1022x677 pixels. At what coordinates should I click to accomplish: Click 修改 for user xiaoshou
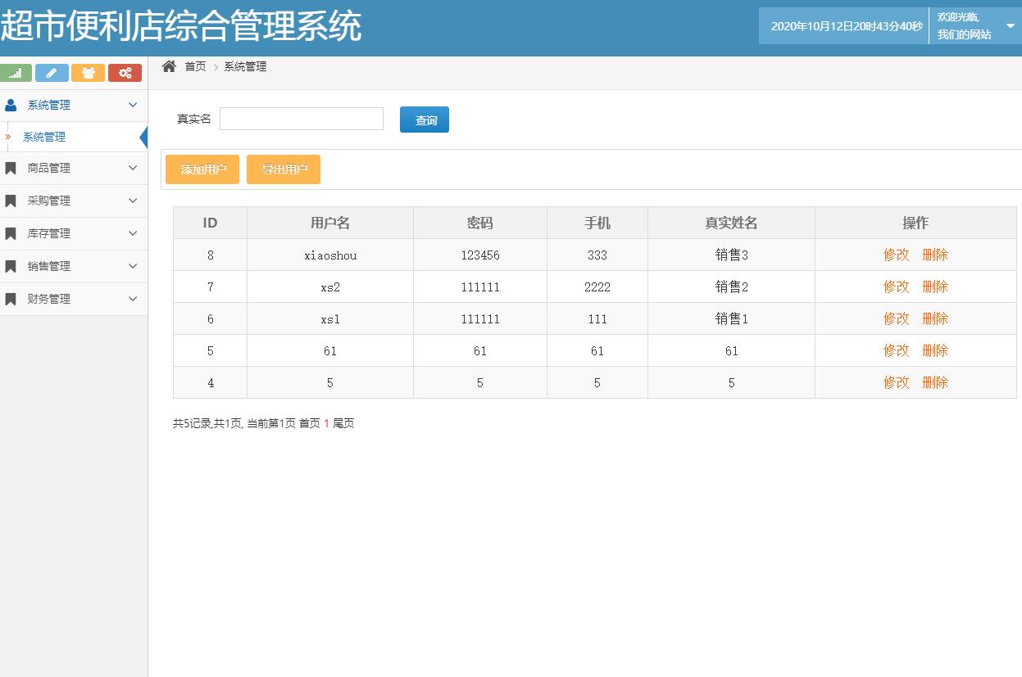pyautogui.click(x=896, y=255)
